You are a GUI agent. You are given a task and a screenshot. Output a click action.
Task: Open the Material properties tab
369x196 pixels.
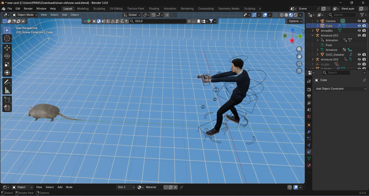coord(309,165)
